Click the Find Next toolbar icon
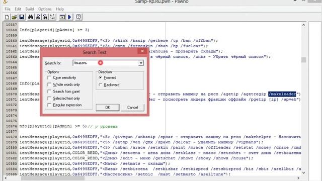Screen dimensions: 322x181 point(38,17)
